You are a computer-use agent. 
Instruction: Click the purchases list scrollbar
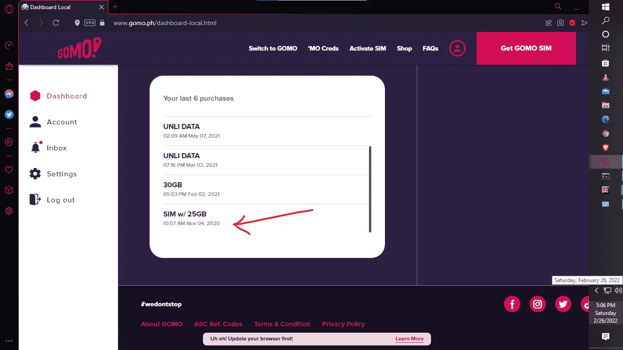click(370, 189)
